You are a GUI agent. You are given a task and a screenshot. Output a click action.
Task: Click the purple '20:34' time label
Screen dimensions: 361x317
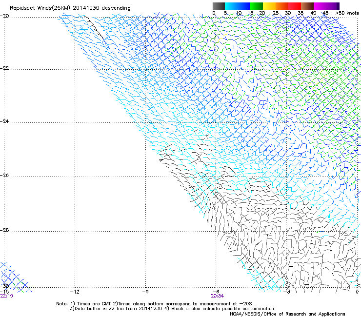click(x=218, y=296)
